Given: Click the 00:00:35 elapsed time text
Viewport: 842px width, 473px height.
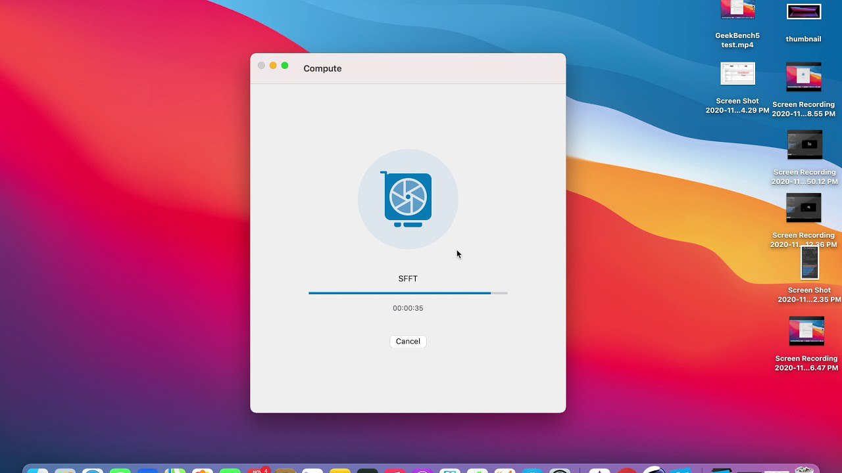Looking at the screenshot, I should point(408,308).
